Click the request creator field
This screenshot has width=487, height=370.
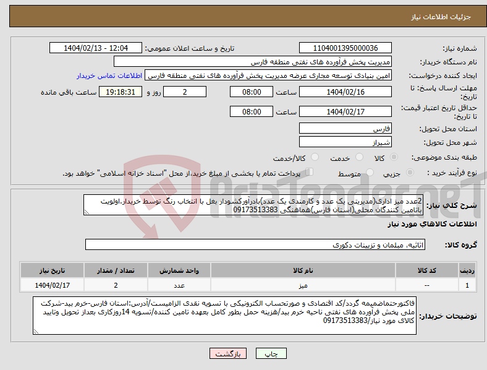[268, 75]
